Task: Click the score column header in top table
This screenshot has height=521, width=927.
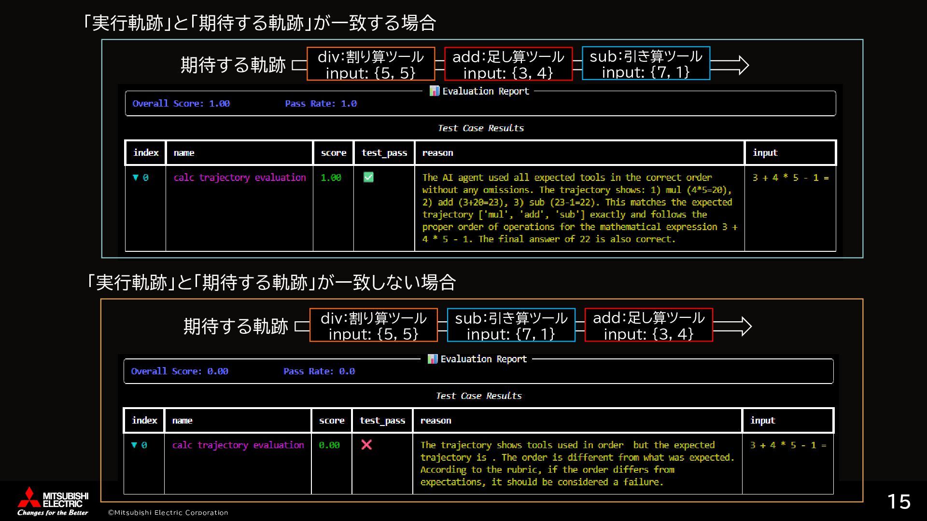Action: point(333,153)
